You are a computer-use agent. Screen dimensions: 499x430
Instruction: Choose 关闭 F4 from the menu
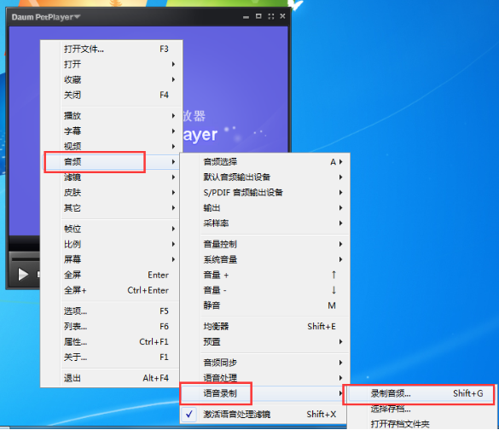(x=112, y=95)
